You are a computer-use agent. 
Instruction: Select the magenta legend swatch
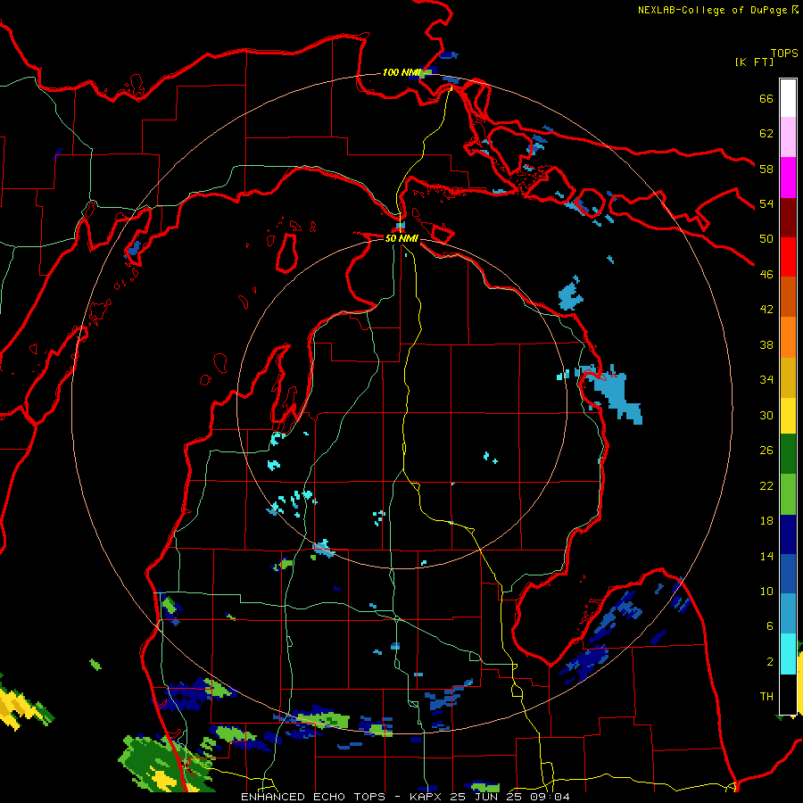click(x=788, y=178)
